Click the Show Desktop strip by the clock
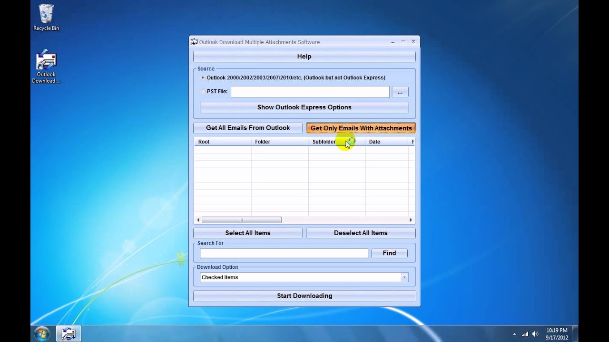The width and height of the screenshot is (609, 342). click(x=575, y=334)
